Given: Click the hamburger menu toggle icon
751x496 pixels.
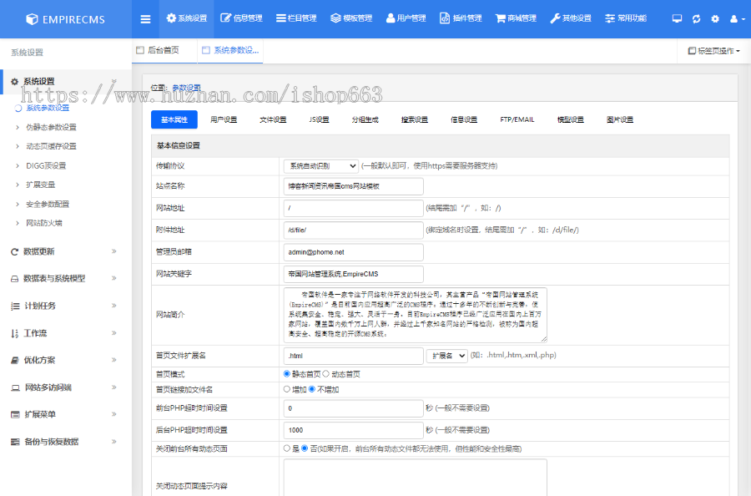Looking at the screenshot, I should [145, 18].
